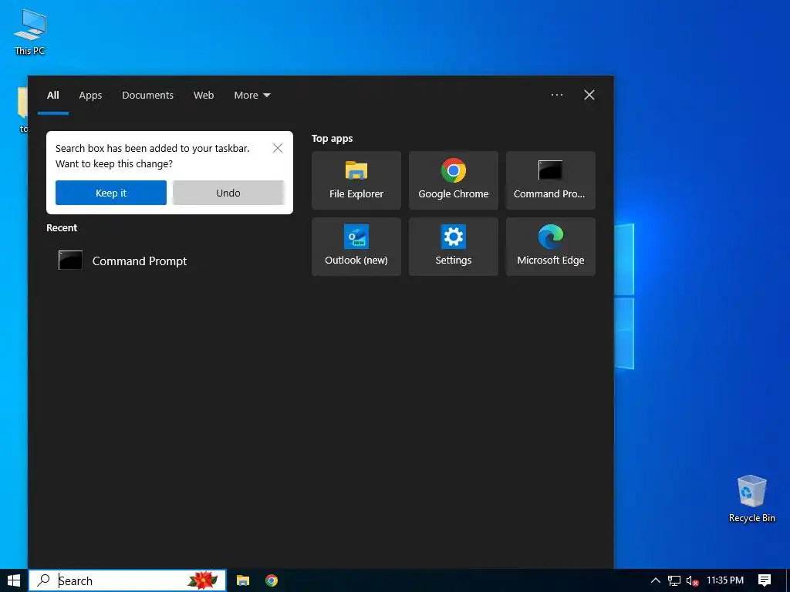Launch Google Chrome tile in Top apps
Image resolution: width=790 pixels, height=592 pixels.
pyautogui.click(x=454, y=180)
